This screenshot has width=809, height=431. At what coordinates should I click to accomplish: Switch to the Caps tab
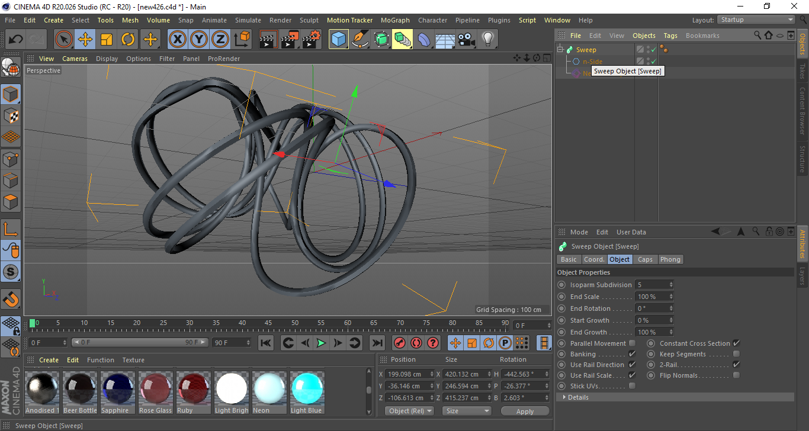point(645,259)
